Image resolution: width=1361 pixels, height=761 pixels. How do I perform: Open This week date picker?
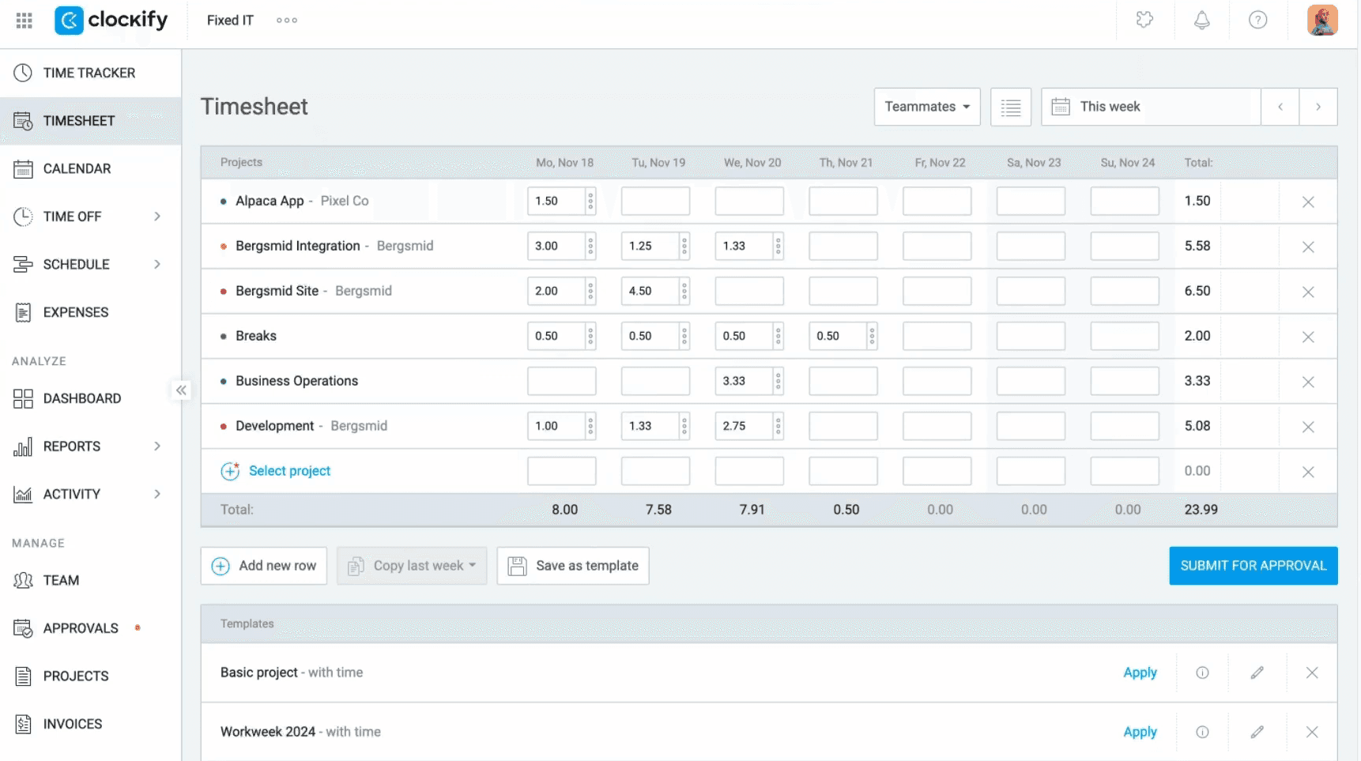[x=1151, y=107]
